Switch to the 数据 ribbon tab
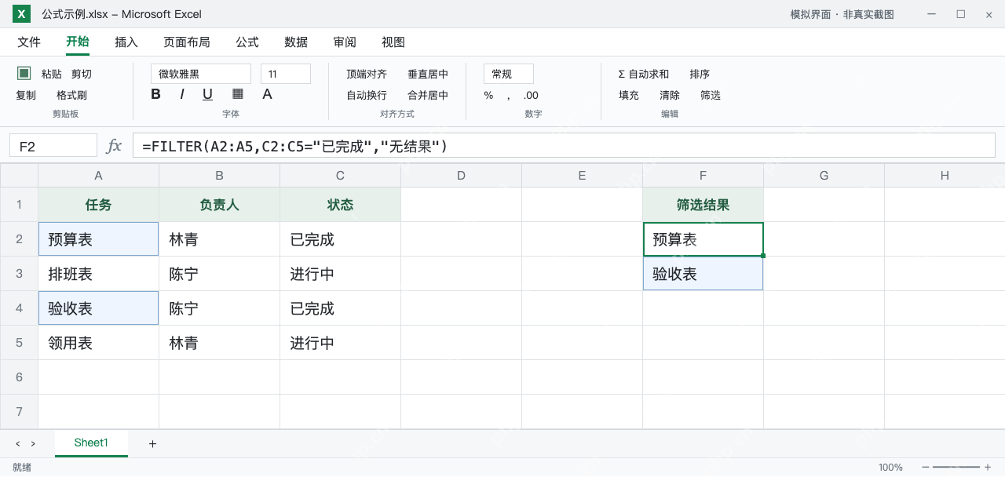 296,42
